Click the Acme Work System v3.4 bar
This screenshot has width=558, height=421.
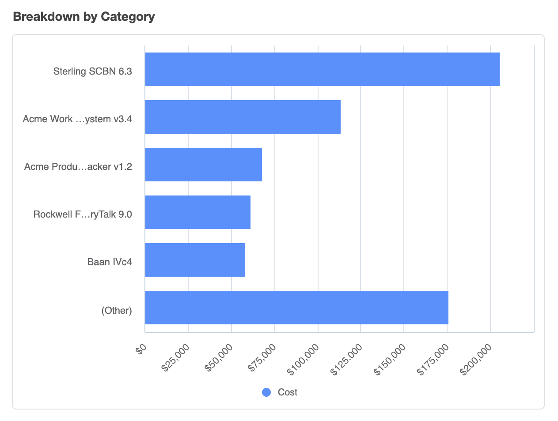pos(243,117)
